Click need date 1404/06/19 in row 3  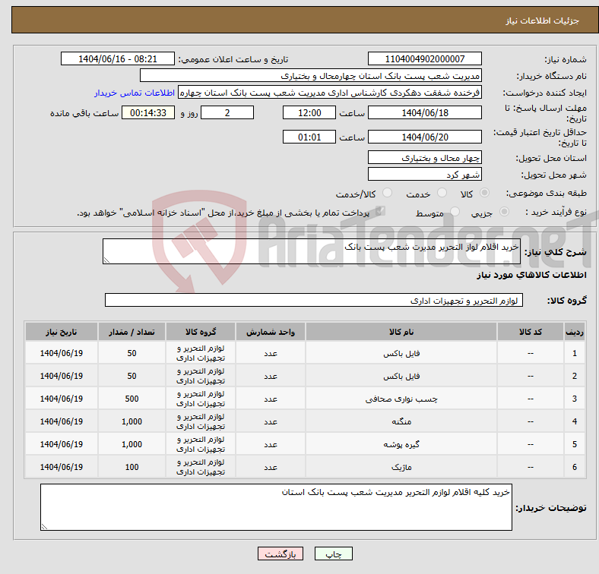pos(62,399)
